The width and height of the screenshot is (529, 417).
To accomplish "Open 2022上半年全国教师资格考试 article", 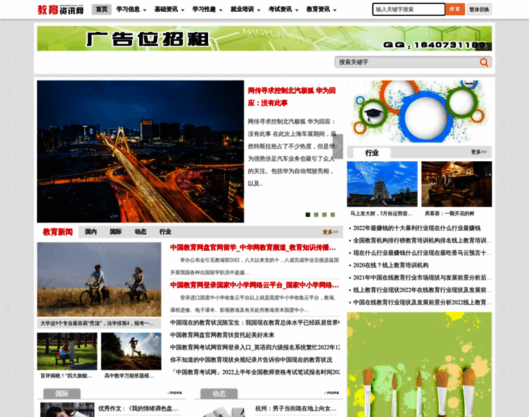I will coord(255,373).
